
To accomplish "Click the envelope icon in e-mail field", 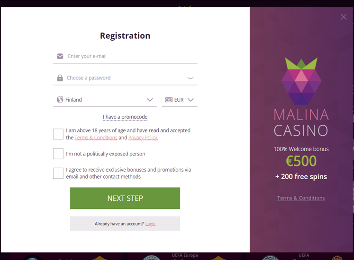I will [60, 56].
